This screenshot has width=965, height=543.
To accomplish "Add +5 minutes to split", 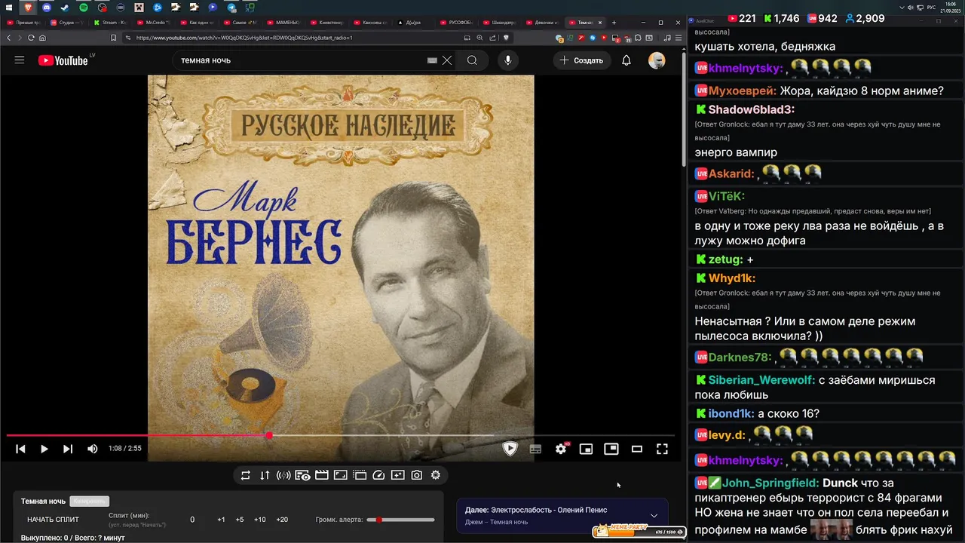I will (x=240, y=520).
